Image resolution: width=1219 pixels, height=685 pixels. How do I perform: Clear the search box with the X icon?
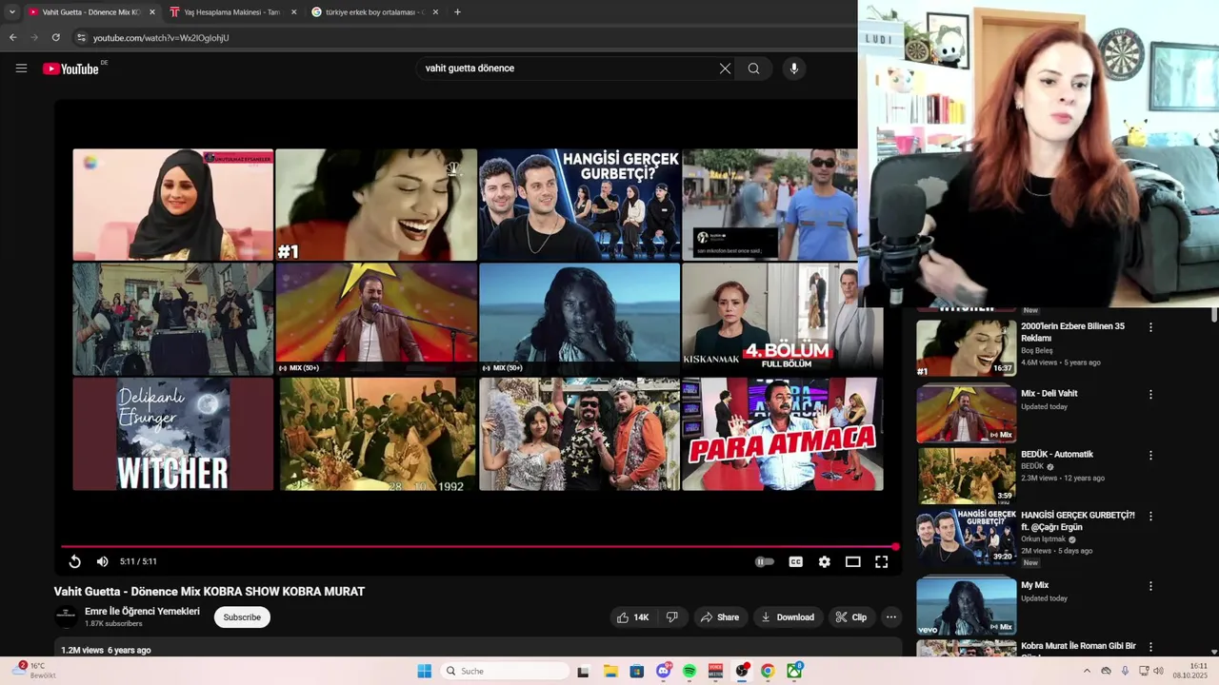(x=725, y=68)
